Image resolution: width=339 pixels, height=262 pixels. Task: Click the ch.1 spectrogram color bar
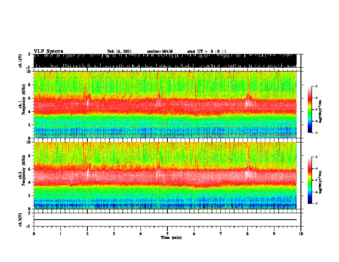(309, 110)
